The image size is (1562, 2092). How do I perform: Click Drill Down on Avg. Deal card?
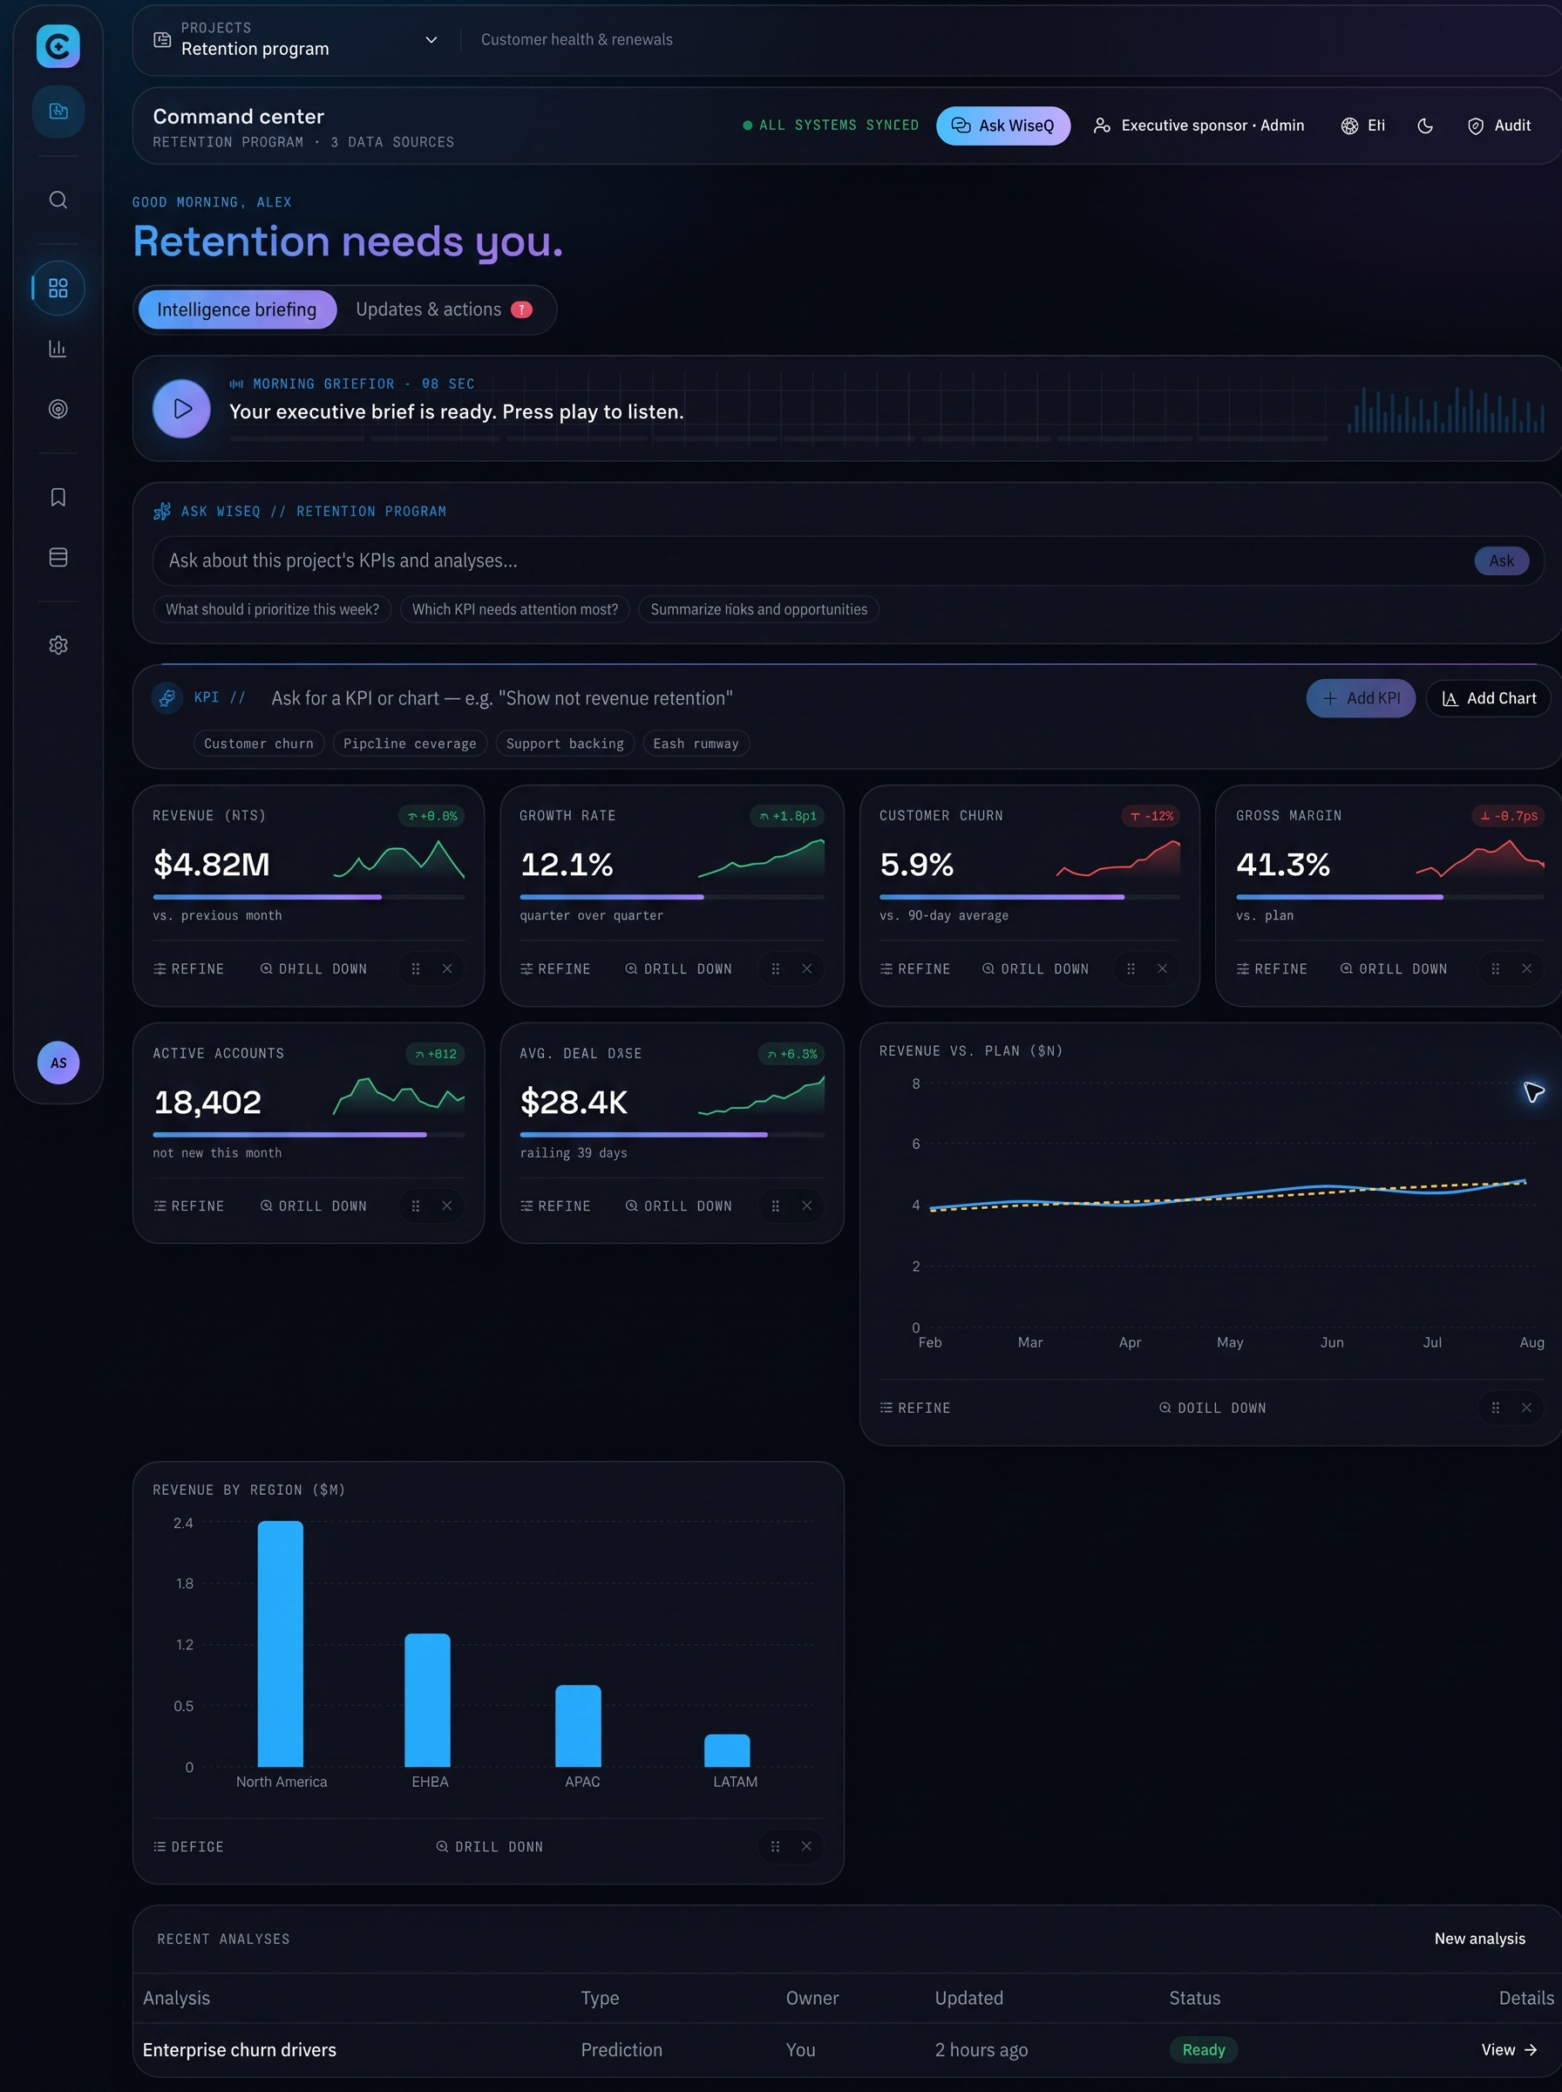[679, 1206]
